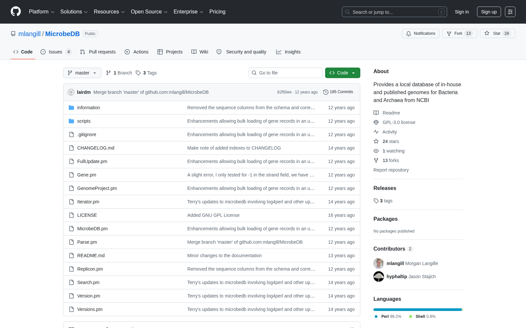Click the folder icon for scripts
The width and height of the screenshot is (526, 328).
71,121
